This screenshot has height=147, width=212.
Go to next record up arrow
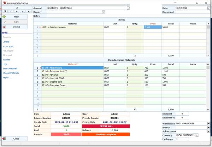tap(17, 11)
